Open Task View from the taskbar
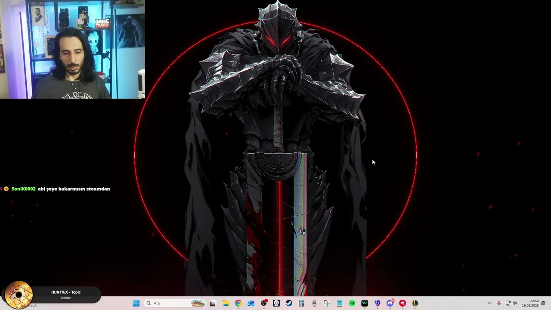The image size is (551, 310). [x=212, y=303]
